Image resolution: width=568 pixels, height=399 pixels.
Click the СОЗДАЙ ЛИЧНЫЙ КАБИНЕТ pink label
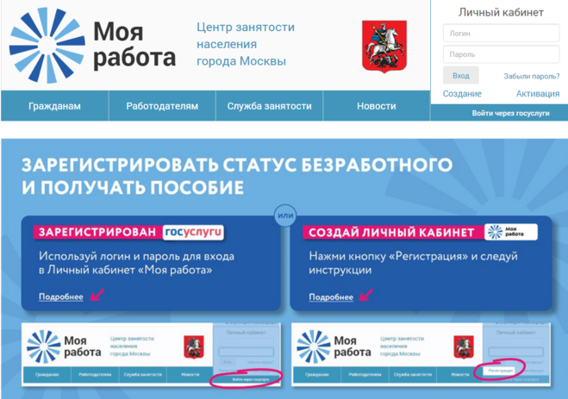click(391, 233)
